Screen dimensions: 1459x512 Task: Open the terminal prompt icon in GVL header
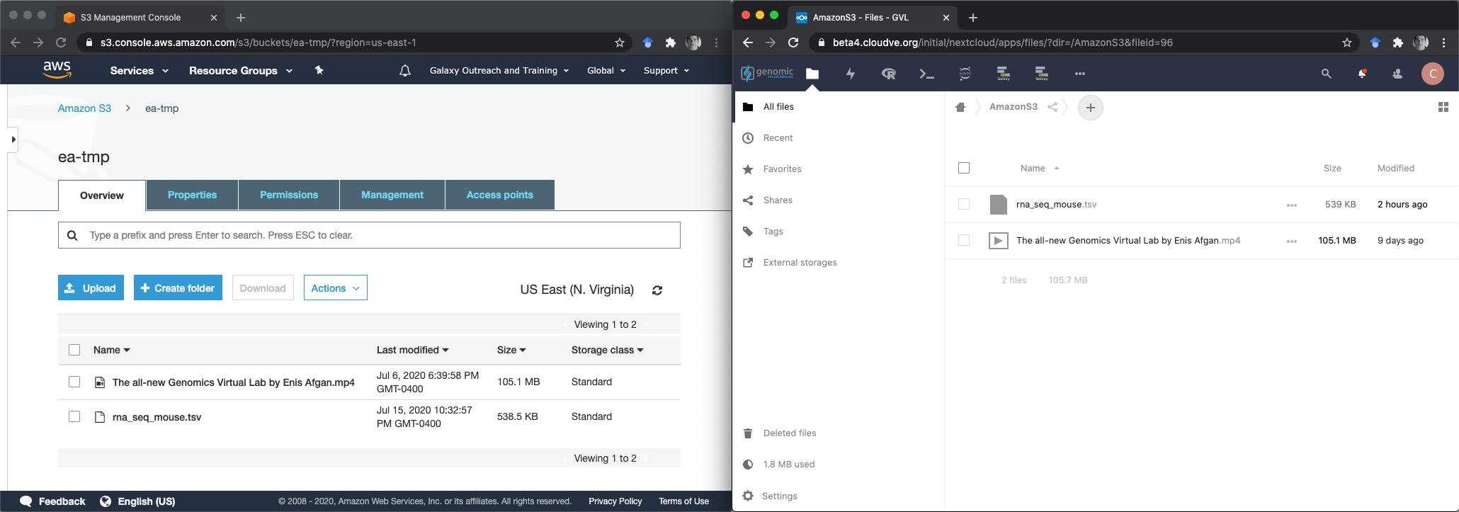click(x=927, y=74)
